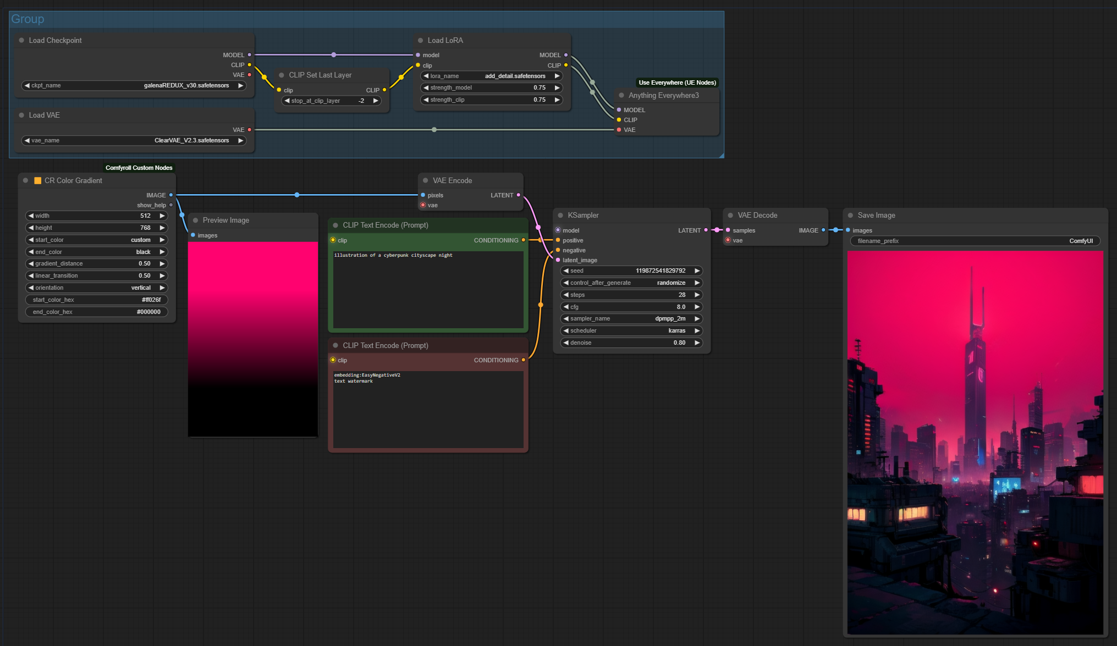Decrease cfg value with left arrow
The height and width of the screenshot is (646, 1117).
[x=566, y=307]
